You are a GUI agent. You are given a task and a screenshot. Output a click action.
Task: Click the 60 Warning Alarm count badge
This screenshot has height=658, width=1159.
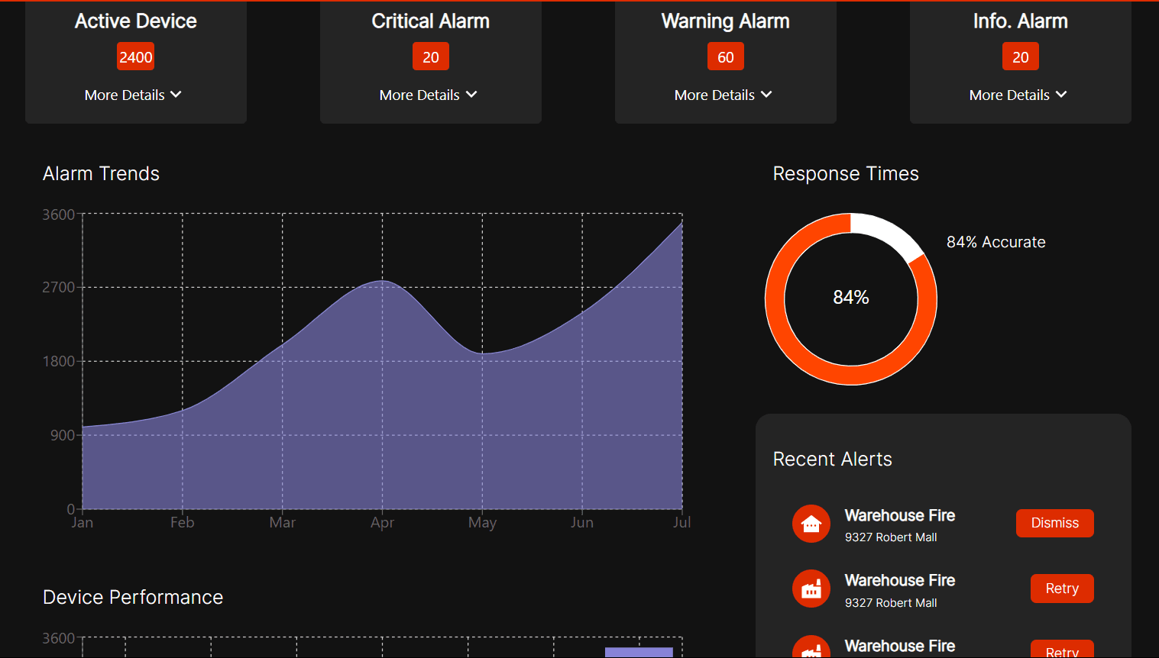pyautogui.click(x=725, y=57)
